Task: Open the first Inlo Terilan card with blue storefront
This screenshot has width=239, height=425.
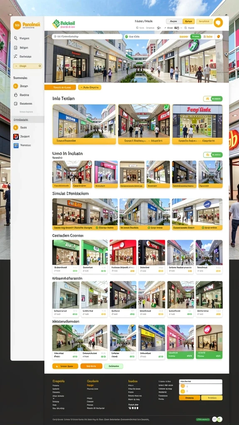Action: click(x=84, y=124)
